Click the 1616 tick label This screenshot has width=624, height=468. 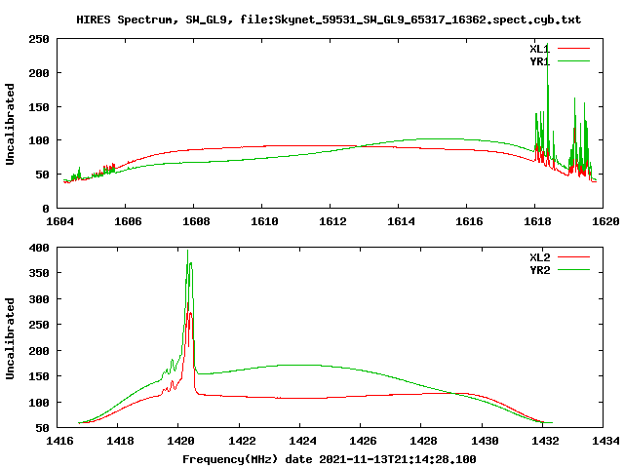pos(469,221)
